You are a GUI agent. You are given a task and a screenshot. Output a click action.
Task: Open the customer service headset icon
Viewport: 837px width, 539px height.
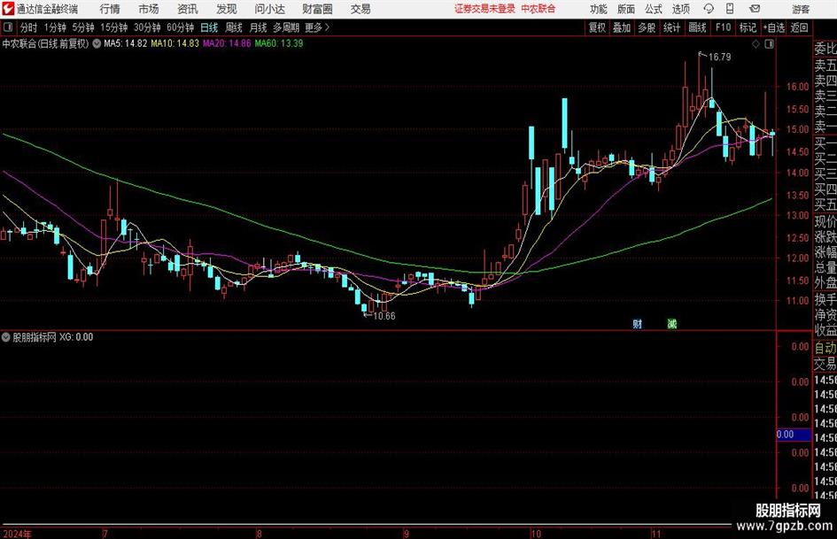[709, 9]
